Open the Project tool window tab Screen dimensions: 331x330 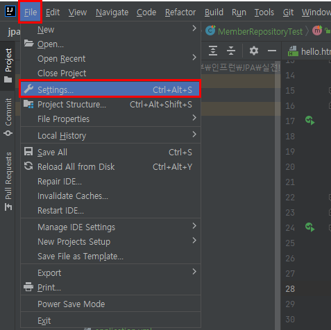point(8,66)
